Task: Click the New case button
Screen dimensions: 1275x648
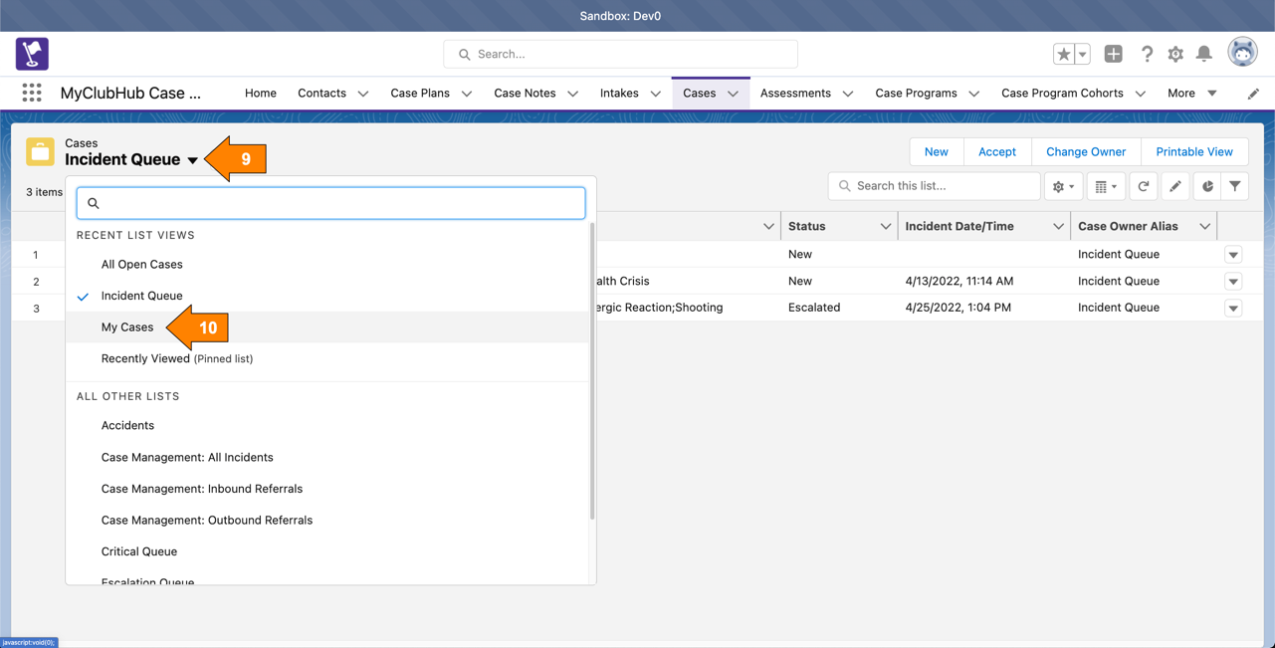Action: point(936,152)
